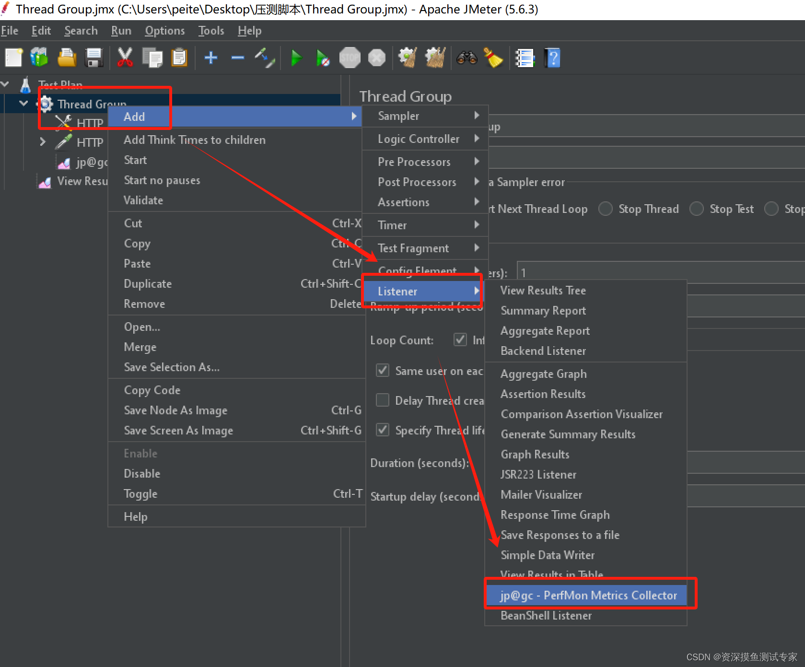Expand the Timer submenu
Image resolution: width=805 pixels, height=667 pixels.
point(425,225)
